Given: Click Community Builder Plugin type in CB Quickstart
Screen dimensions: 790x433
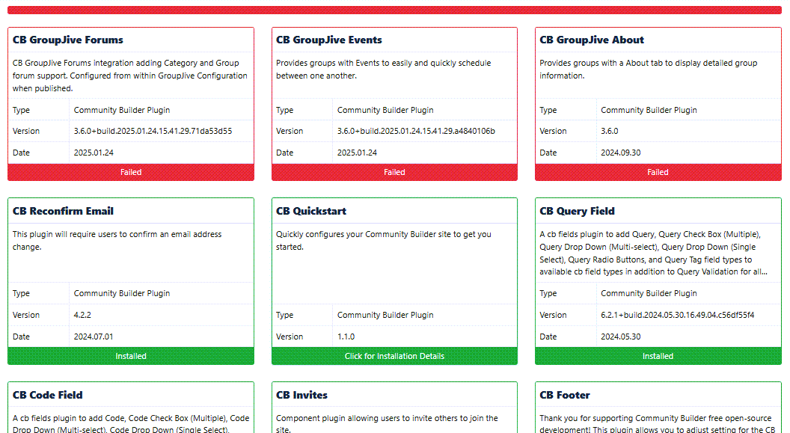Looking at the screenshot, I should [x=385, y=315].
